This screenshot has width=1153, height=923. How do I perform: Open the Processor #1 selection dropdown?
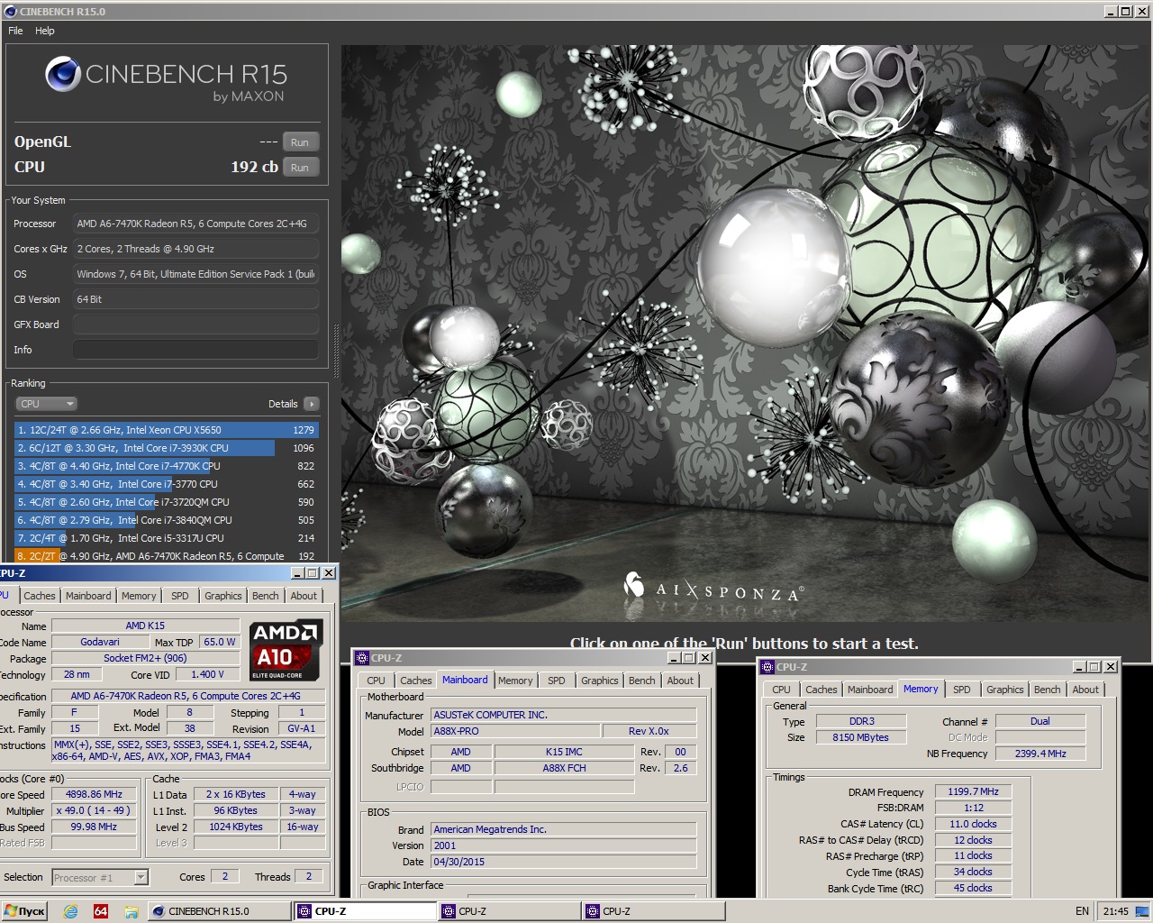100,877
